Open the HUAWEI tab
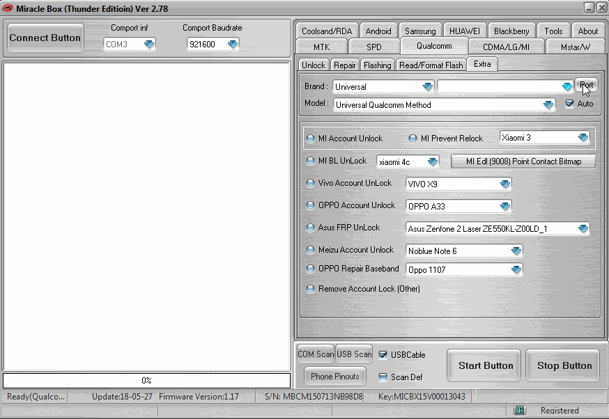Image resolution: width=609 pixels, height=419 pixels. (465, 31)
